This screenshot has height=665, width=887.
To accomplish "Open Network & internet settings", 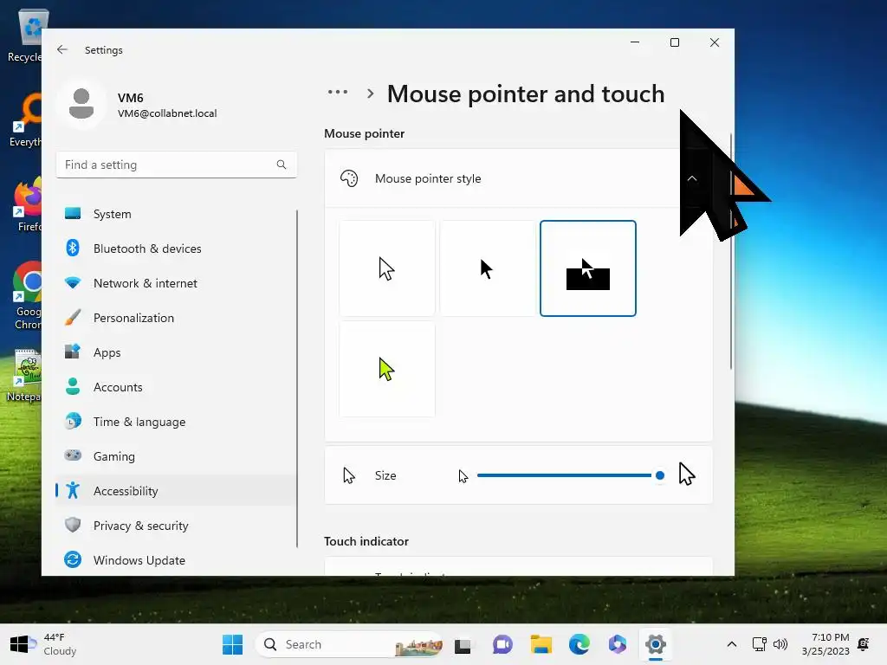I will coord(177,283).
